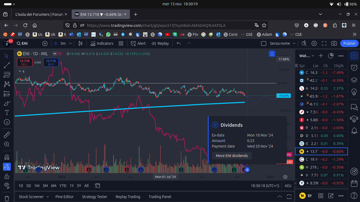Viewport: 360px width, 202px height.
Task: Toggle lock all drawing tools
Action: tap(7, 176)
